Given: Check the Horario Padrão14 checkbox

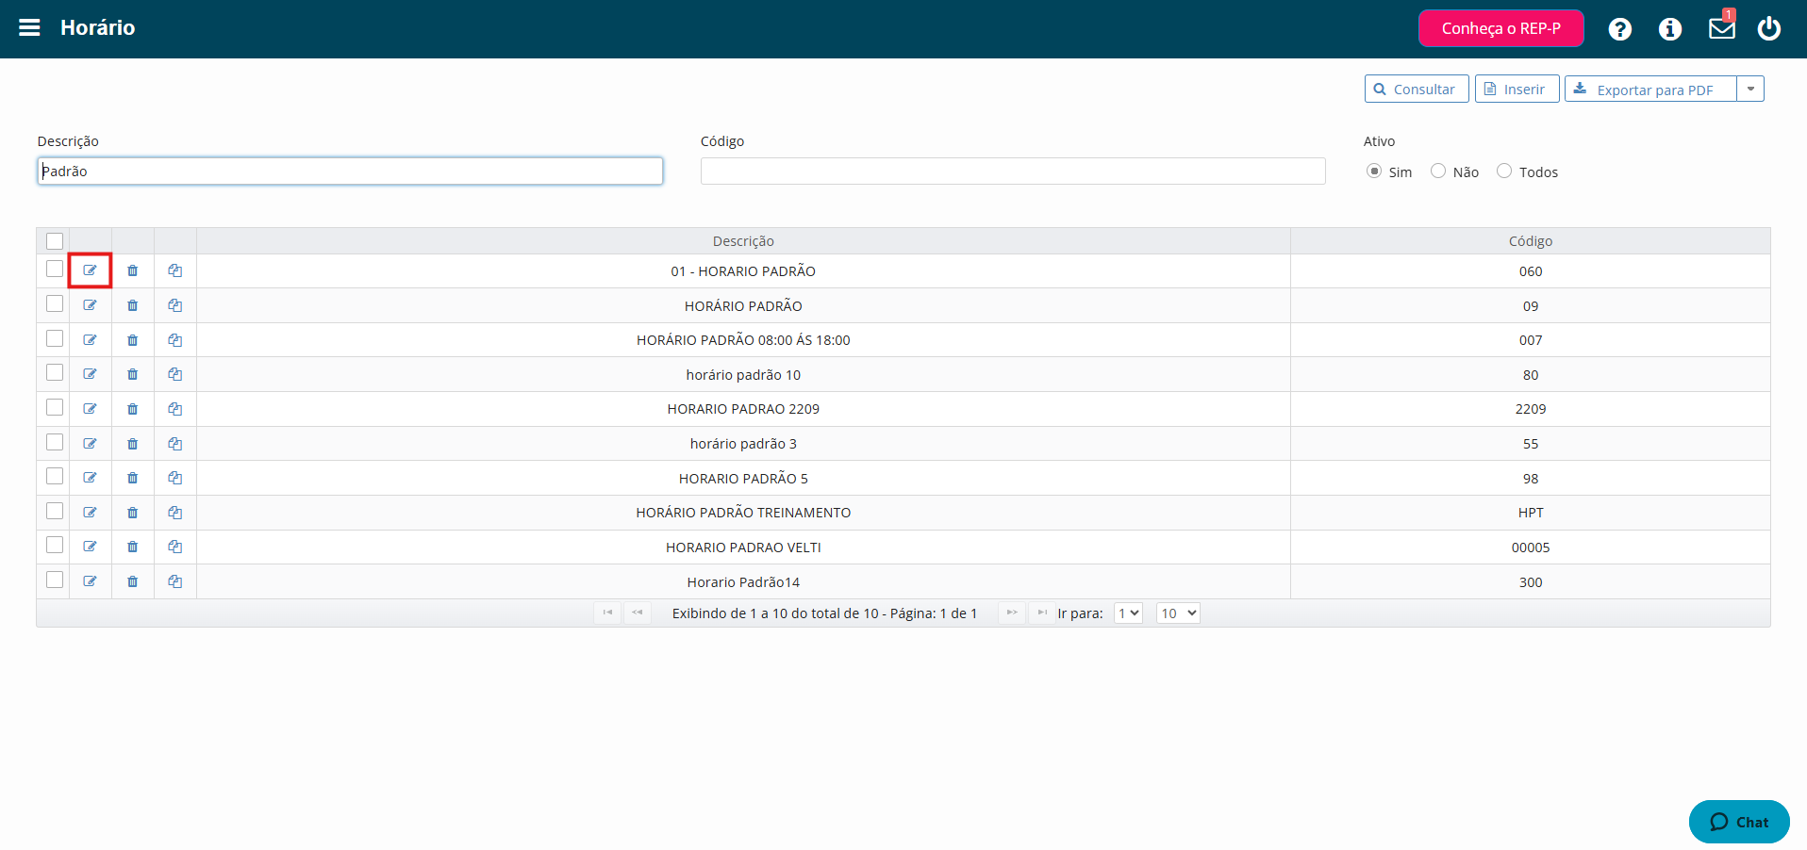Looking at the screenshot, I should [55, 580].
